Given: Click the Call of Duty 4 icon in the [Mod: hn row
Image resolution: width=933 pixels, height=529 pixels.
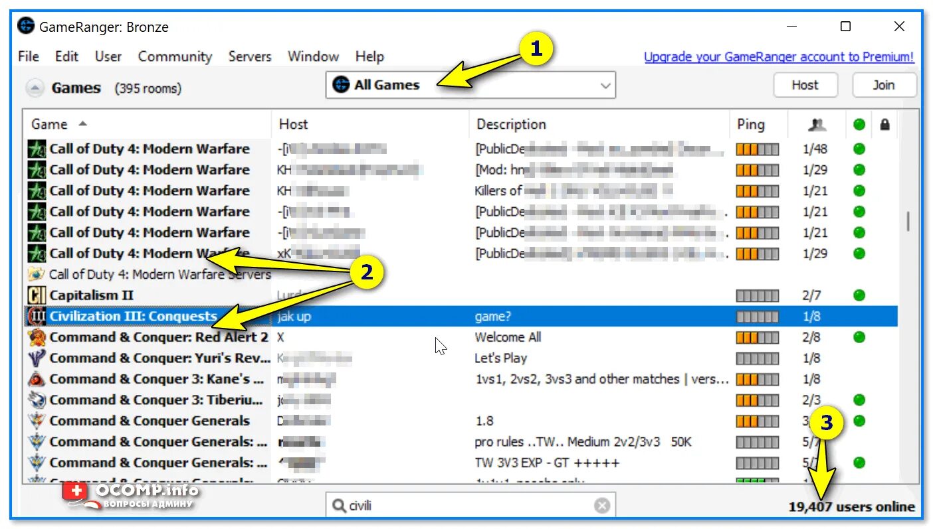Looking at the screenshot, I should click(x=36, y=170).
